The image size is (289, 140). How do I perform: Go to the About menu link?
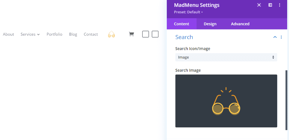pos(8,35)
